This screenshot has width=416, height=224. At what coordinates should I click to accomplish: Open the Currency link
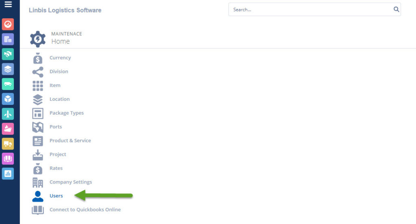pyautogui.click(x=60, y=58)
